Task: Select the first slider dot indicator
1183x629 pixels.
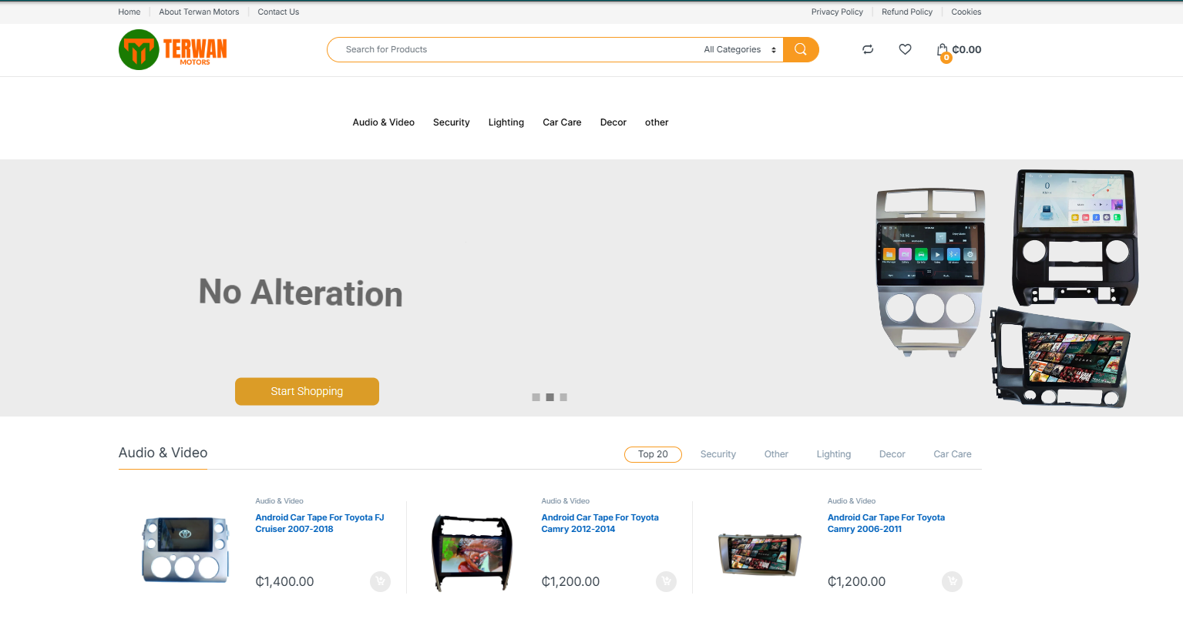Action: point(536,397)
